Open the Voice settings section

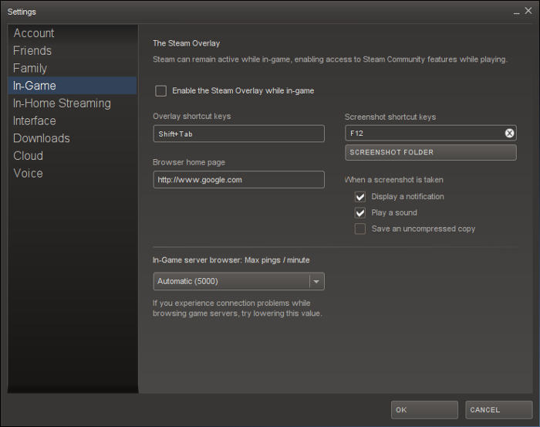(73, 174)
